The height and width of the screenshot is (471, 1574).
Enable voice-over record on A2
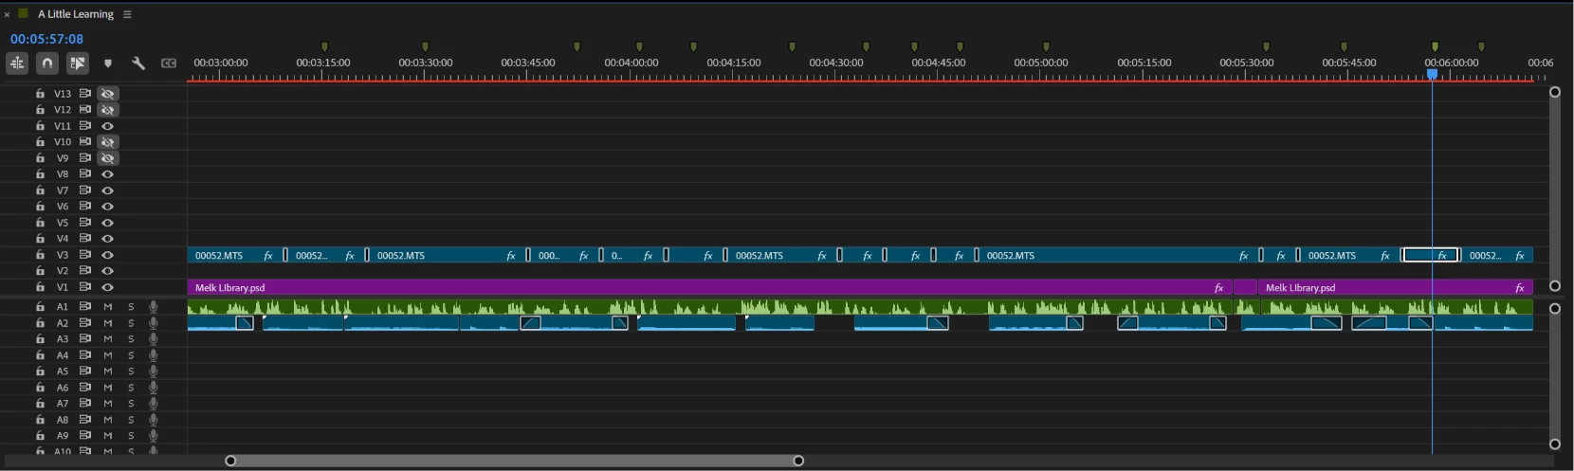pyautogui.click(x=154, y=323)
